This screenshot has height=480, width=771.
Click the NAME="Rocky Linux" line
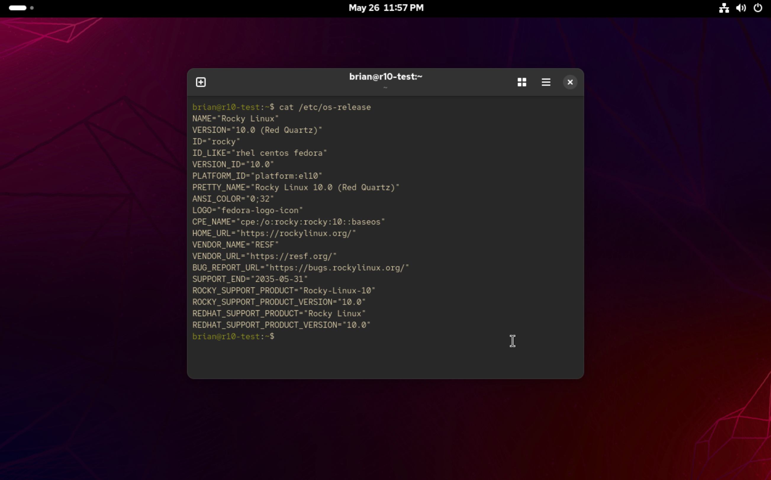235,119
